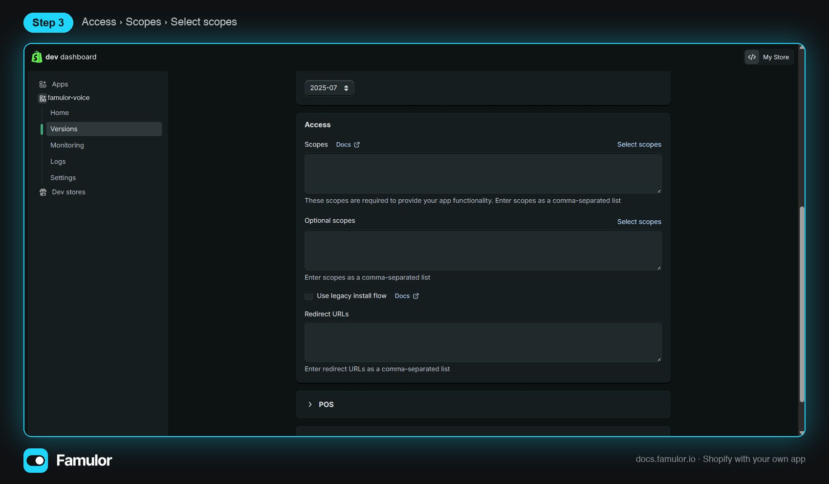Open Apps in the sidebar

pyautogui.click(x=60, y=84)
